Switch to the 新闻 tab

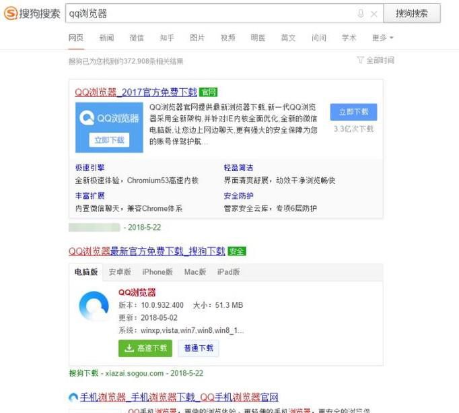(106, 38)
